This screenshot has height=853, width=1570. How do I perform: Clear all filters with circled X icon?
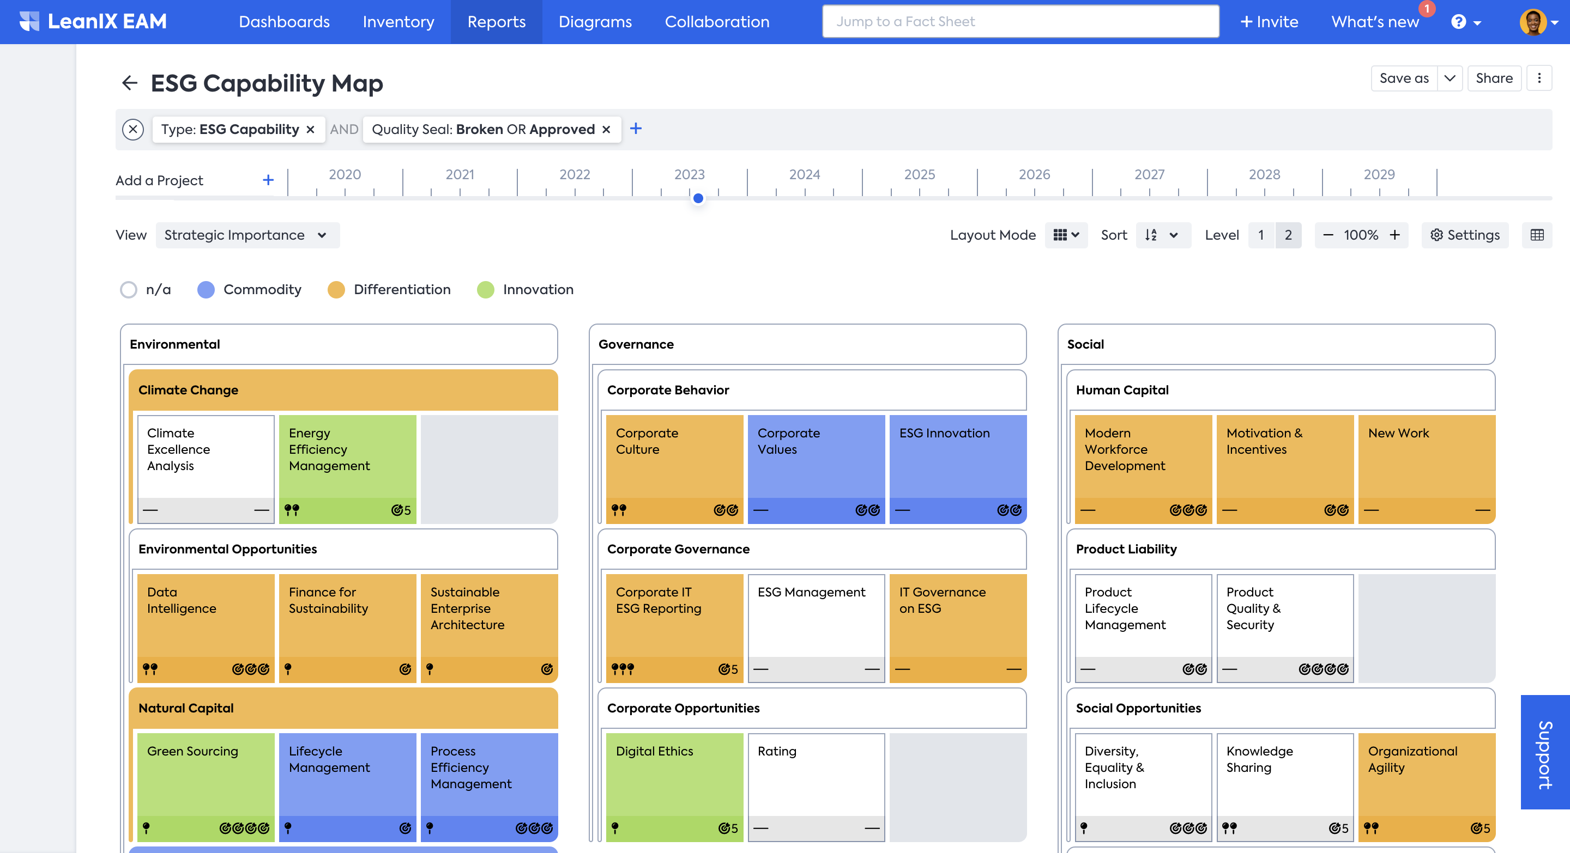click(133, 129)
